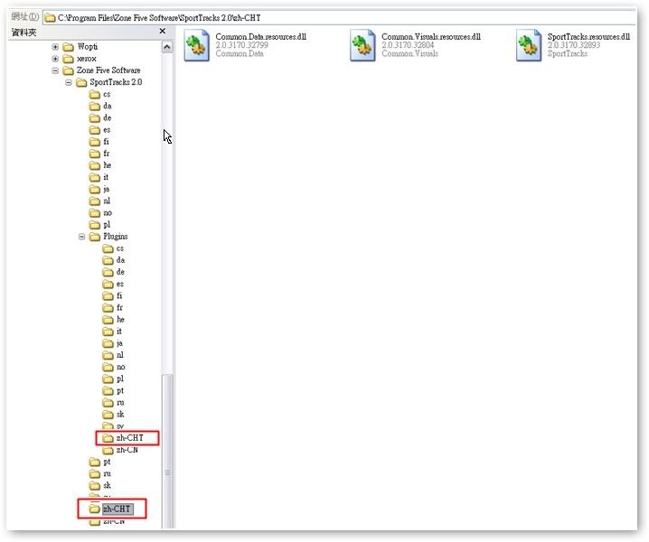
Task: Select sk folder directly under SportTracks 2.0
Action: 100,486
